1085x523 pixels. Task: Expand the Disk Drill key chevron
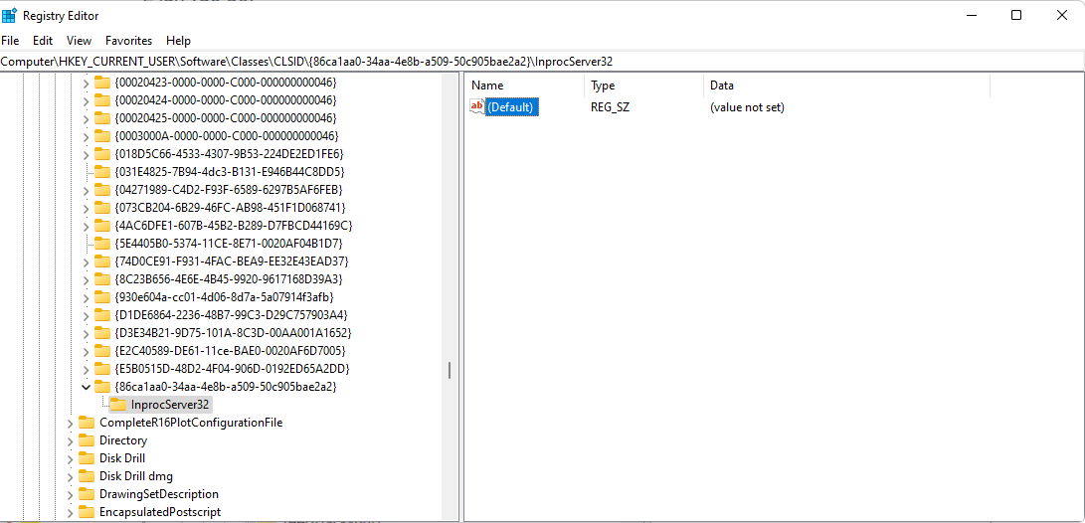click(x=70, y=459)
